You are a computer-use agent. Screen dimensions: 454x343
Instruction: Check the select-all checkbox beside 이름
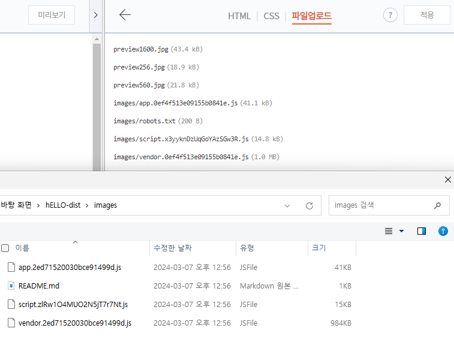[5, 248]
